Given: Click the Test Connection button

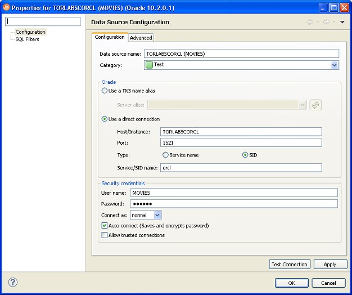Looking at the screenshot, I should pos(289,264).
